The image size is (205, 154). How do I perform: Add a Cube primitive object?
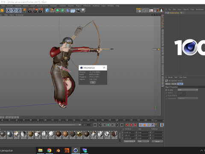pos(47,10)
